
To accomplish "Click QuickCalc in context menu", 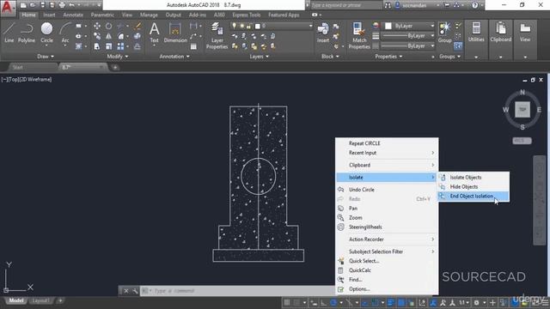I will click(x=387, y=270).
